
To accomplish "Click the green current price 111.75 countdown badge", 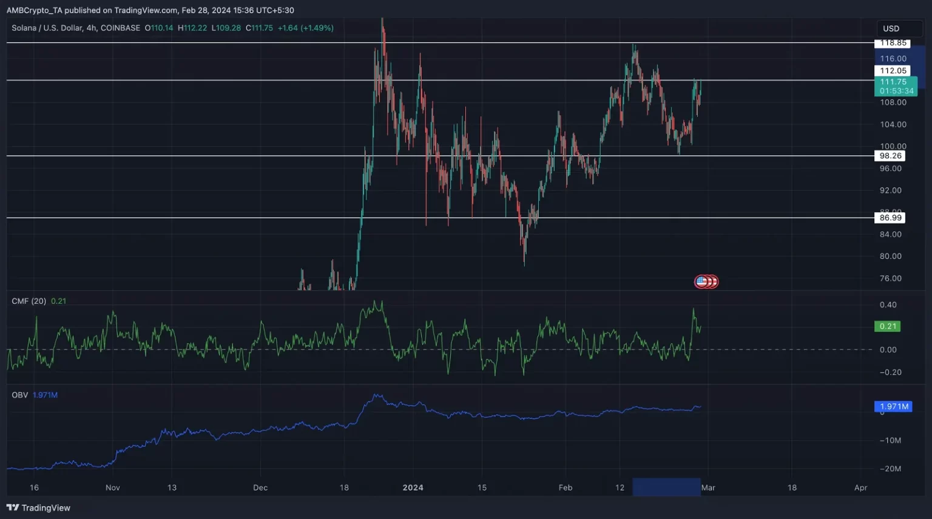I will (x=896, y=86).
